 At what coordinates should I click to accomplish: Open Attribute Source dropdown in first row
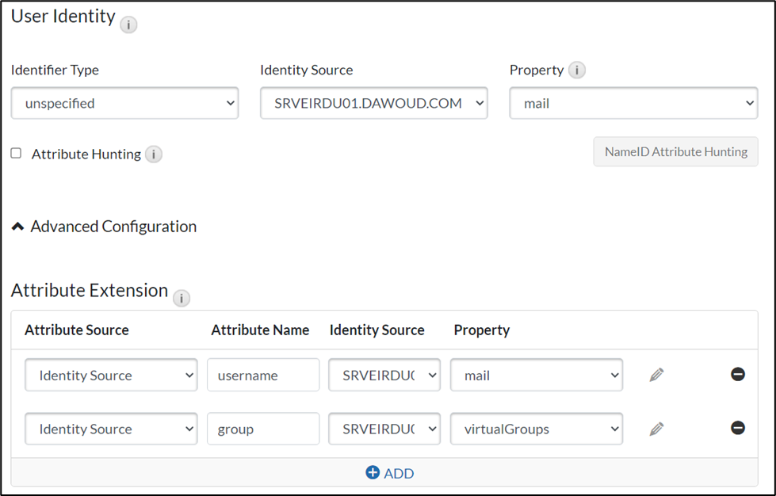[x=110, y=375]
